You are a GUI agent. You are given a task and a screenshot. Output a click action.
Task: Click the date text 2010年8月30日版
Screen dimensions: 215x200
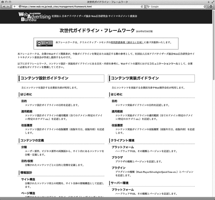click(x=144, y=31)
